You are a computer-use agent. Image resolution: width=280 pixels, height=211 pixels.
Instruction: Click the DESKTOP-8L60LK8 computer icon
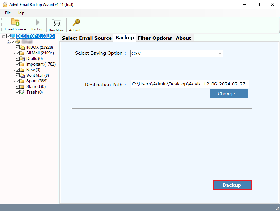pos(13,36)
